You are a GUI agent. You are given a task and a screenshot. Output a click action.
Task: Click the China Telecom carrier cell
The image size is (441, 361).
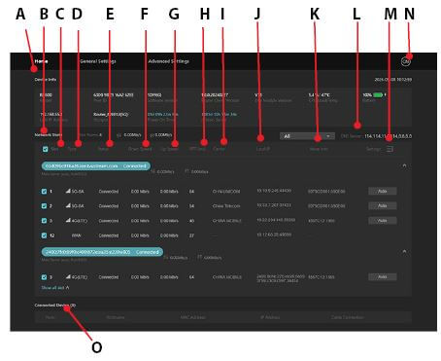(x=226, y=206)
